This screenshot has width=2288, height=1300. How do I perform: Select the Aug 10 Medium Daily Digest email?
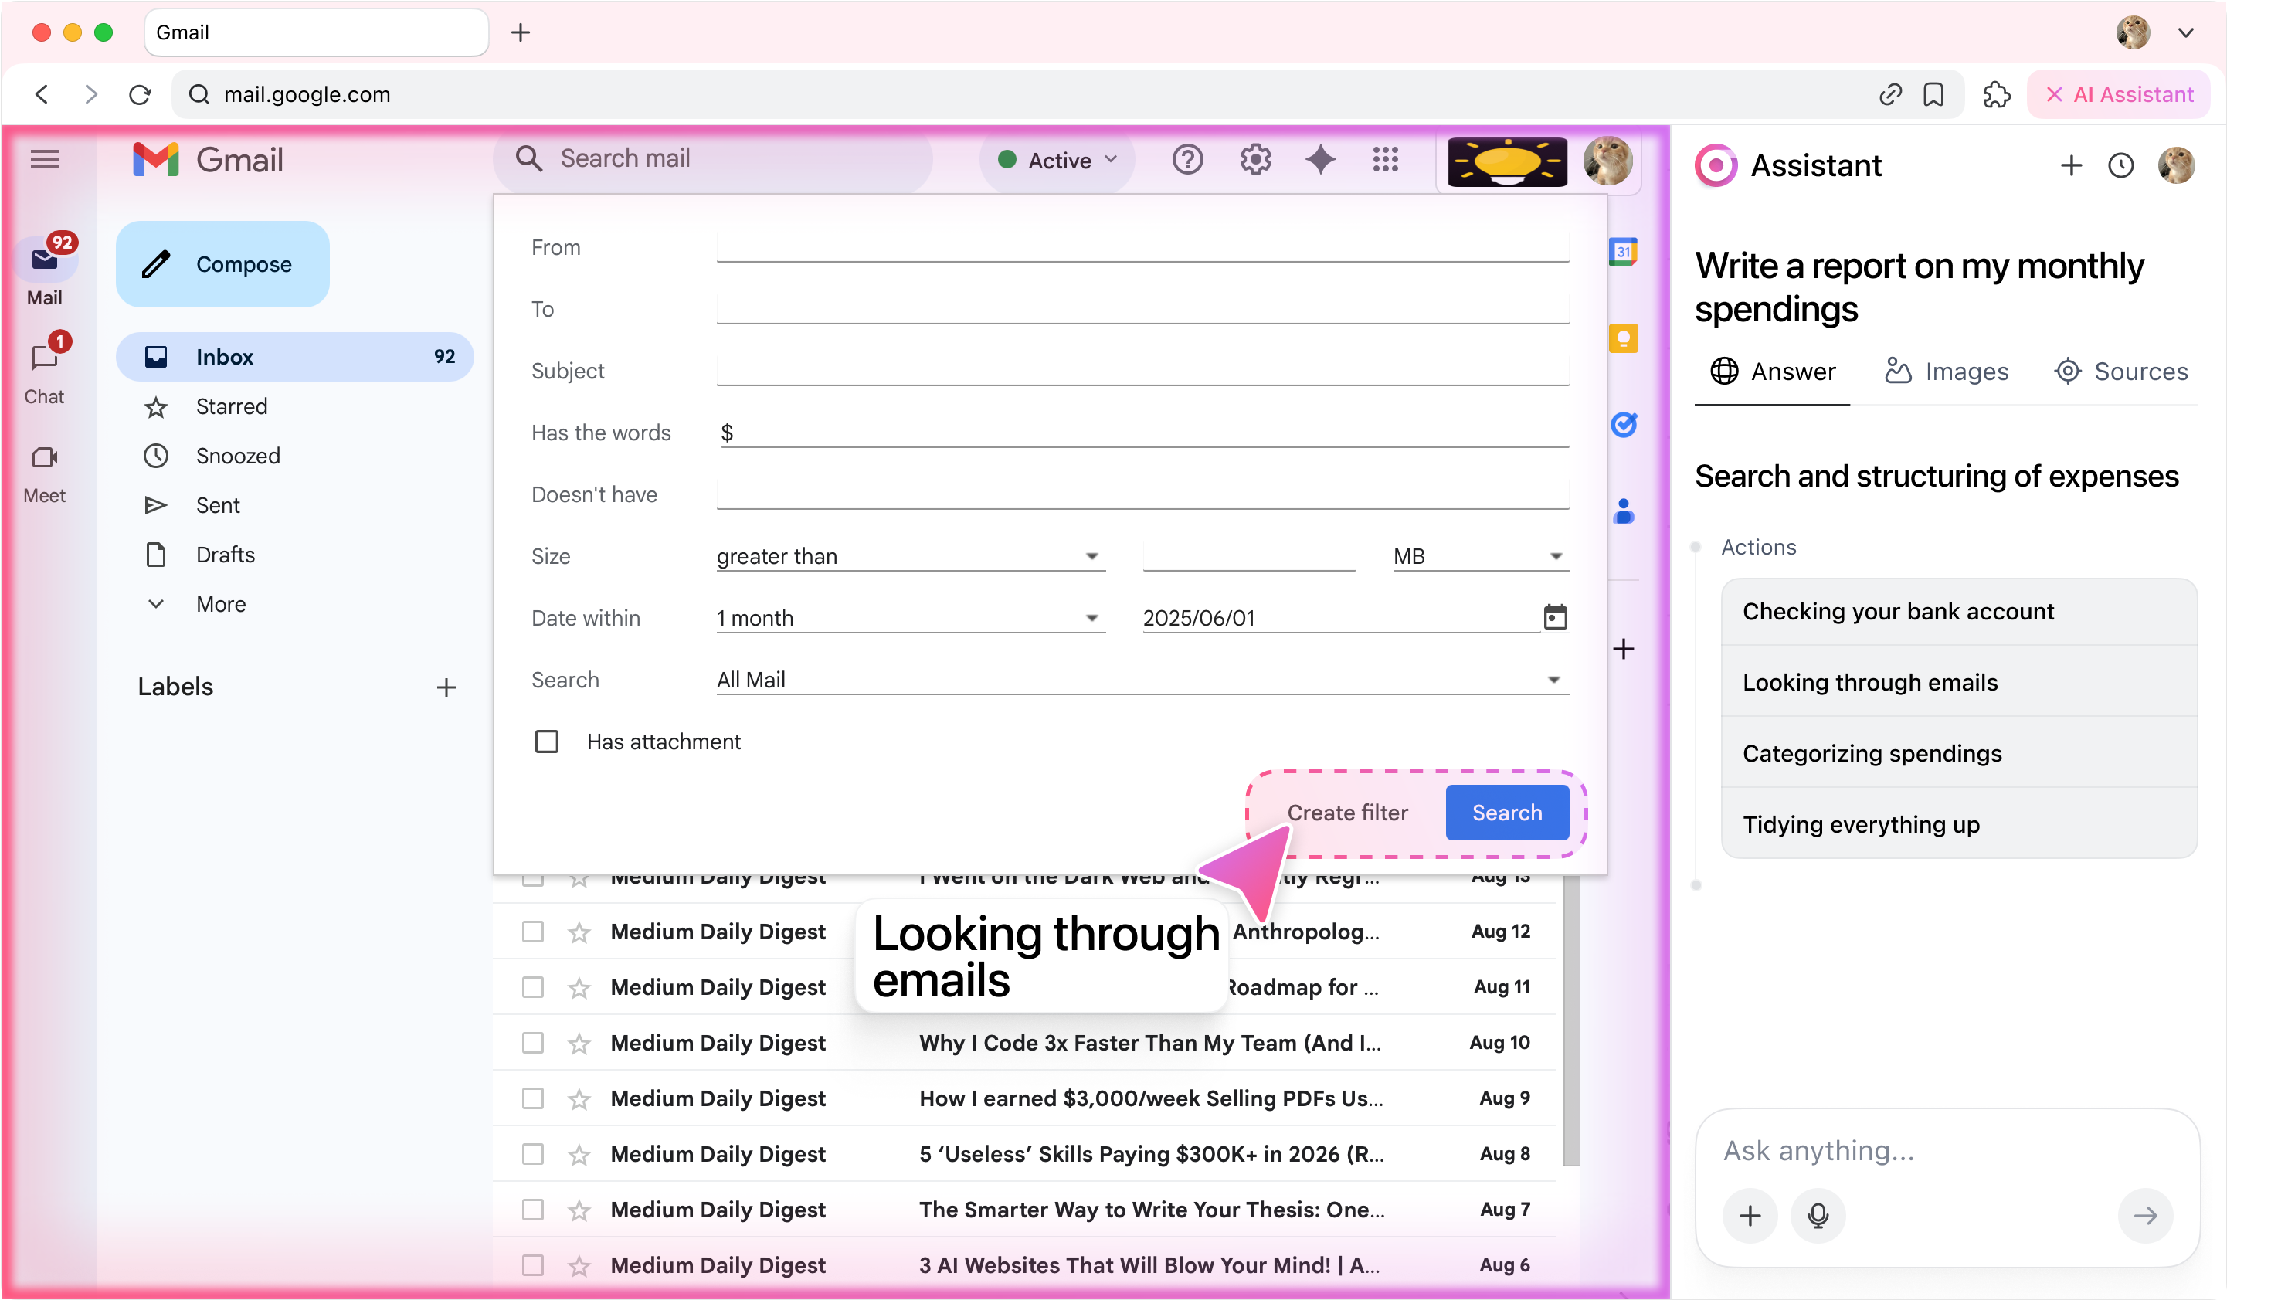(x=533, y=1043)
